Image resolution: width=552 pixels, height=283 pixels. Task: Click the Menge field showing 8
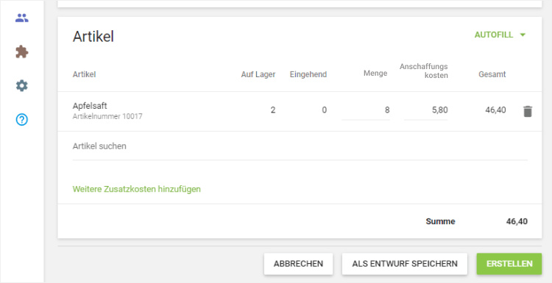tap(366, 110)
